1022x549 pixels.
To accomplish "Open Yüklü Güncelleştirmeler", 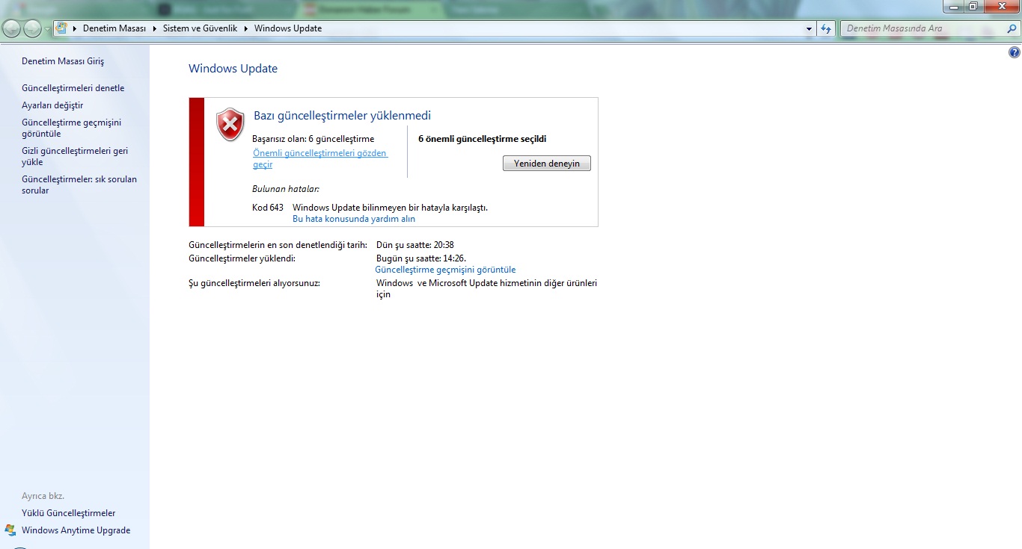I will [x=69, y=513].
